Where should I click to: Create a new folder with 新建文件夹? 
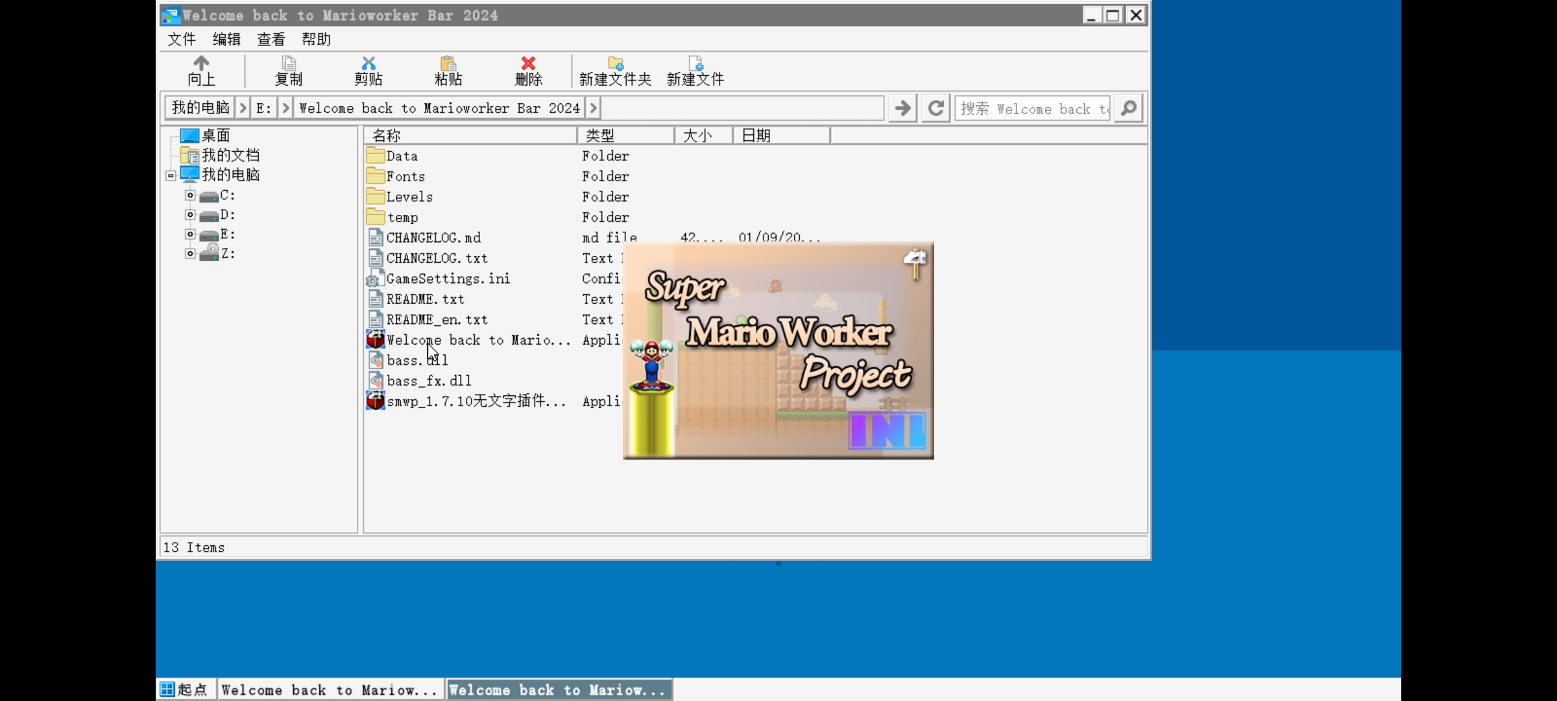point(615,70)
